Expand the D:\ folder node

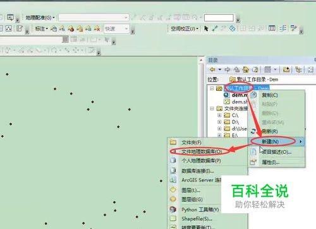click(219, 122)
